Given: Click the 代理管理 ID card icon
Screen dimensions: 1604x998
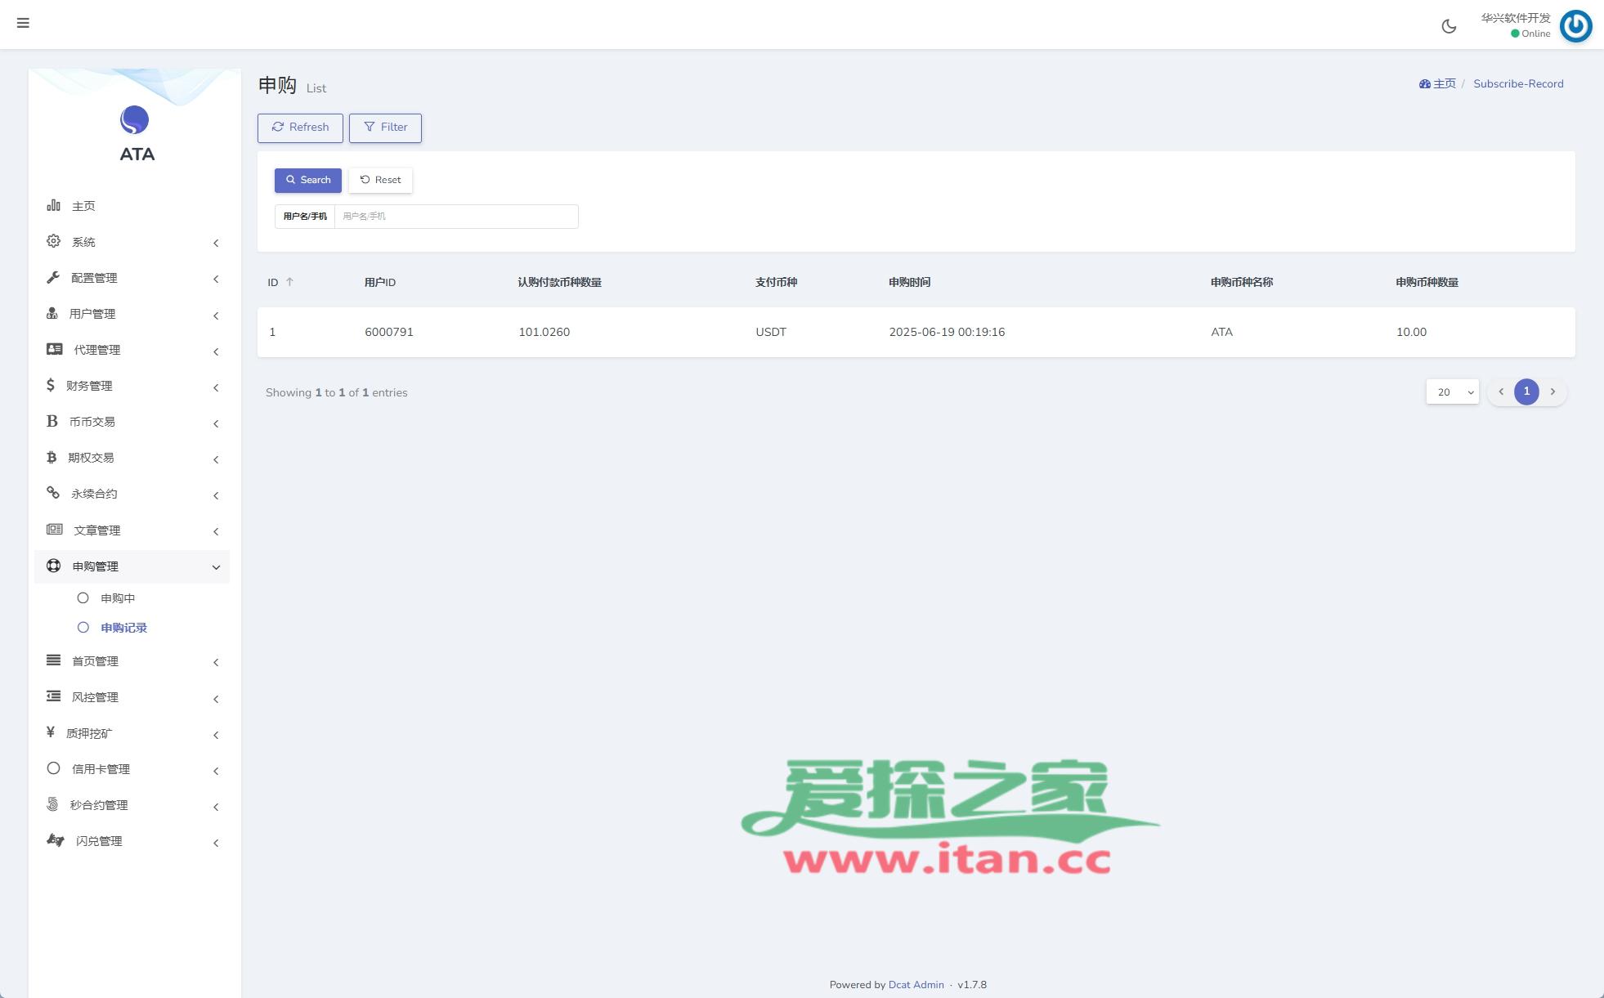Looking at the screenshot, I should [x=55, y=349].
